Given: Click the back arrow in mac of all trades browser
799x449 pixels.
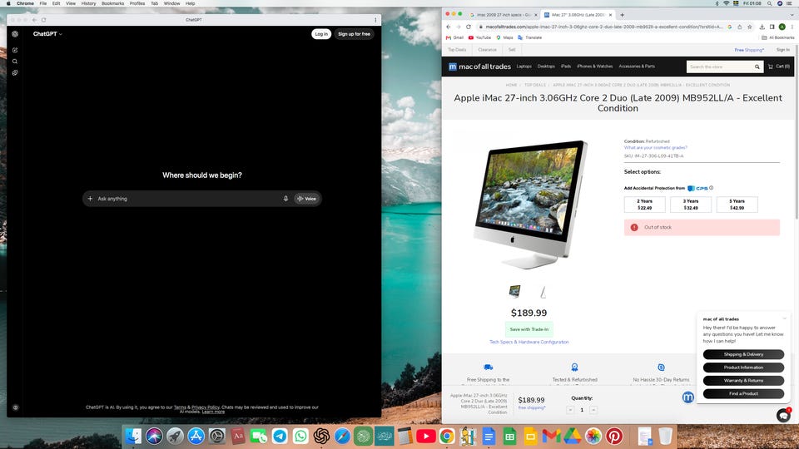Looking at the screenshot, I should 449,27.
